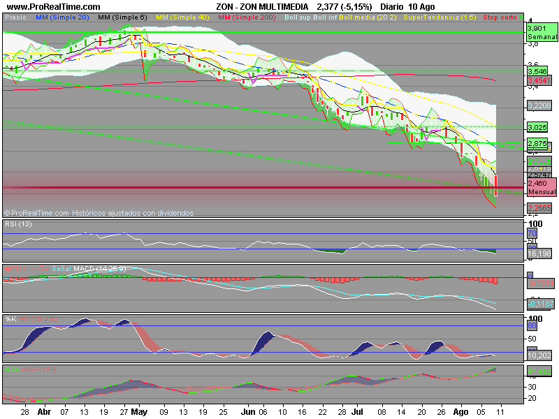Click the 'Boll inf' legend label
This screenshot has height=419, width=559.
click(325, 17)
